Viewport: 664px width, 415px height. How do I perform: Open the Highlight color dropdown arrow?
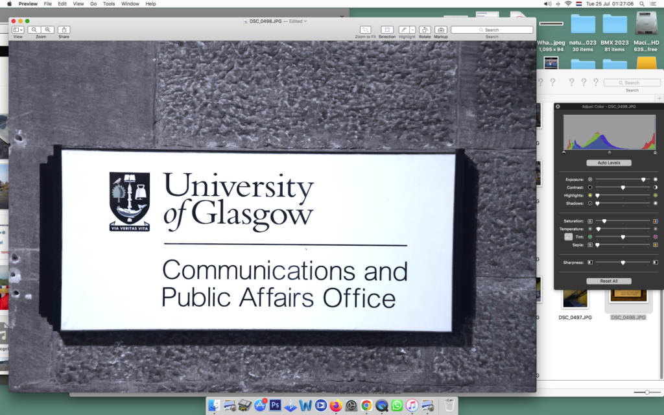point(412,30)
